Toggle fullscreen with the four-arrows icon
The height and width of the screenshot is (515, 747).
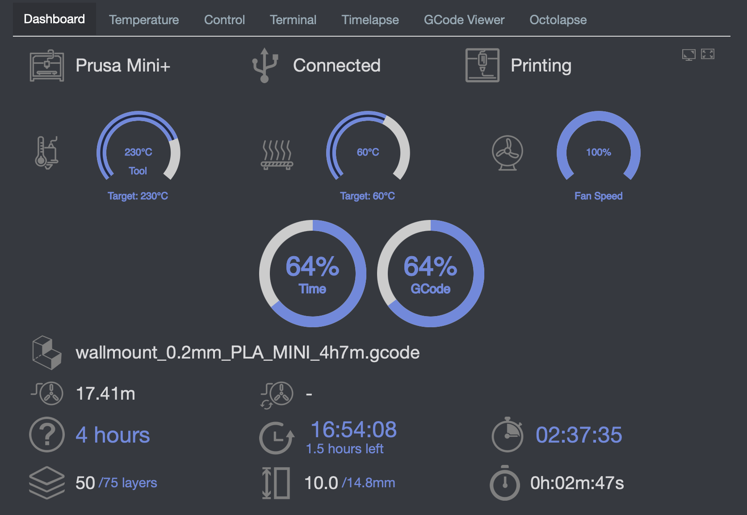pos(708,54)
